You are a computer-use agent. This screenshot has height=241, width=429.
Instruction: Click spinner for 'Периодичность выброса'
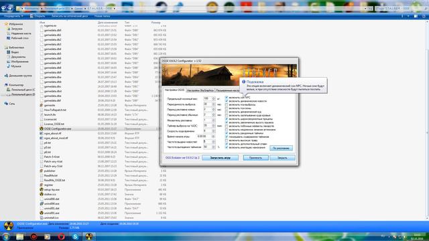pyautogui.click(x=213, y=104)
